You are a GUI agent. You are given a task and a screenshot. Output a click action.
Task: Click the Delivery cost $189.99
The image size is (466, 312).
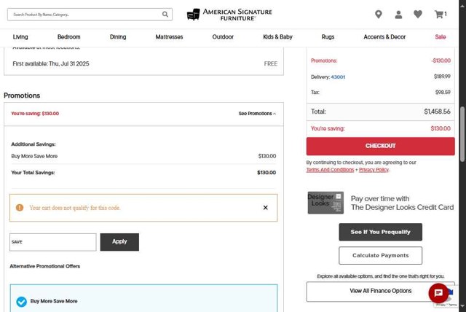[x=442, y=77]
